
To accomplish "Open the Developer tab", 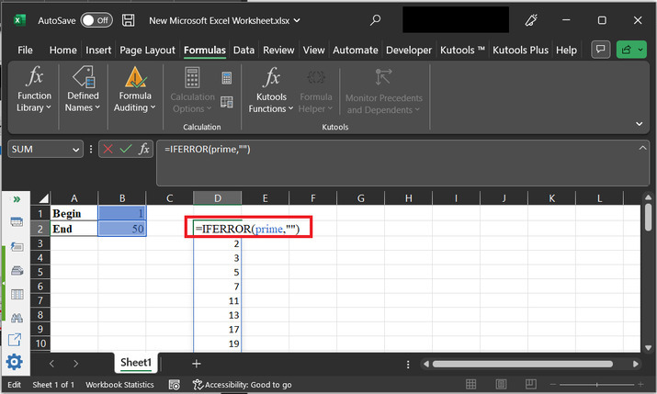I will 409,51.
